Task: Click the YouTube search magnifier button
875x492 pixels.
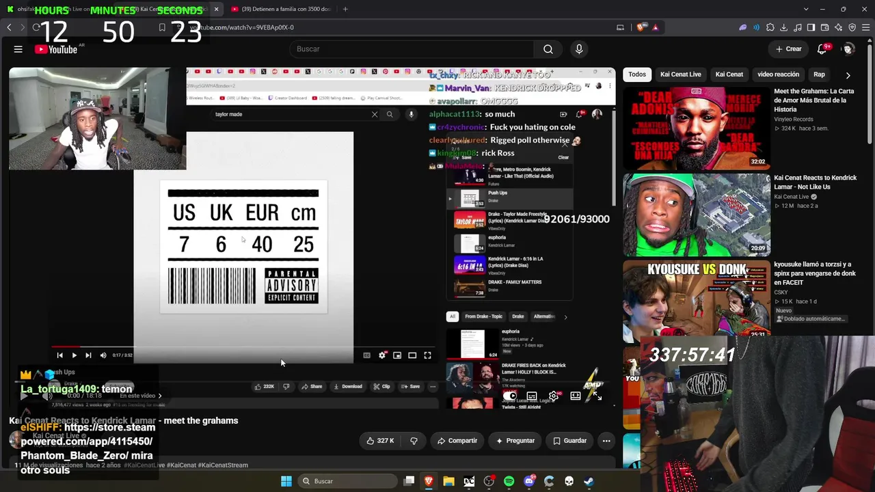Action: [548, 49]
